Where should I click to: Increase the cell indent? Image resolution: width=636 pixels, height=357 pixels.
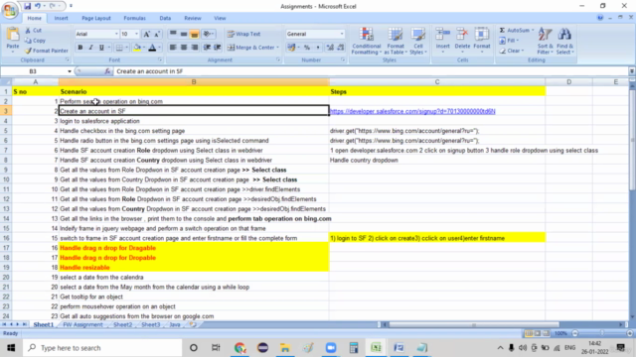pos(218,48)
